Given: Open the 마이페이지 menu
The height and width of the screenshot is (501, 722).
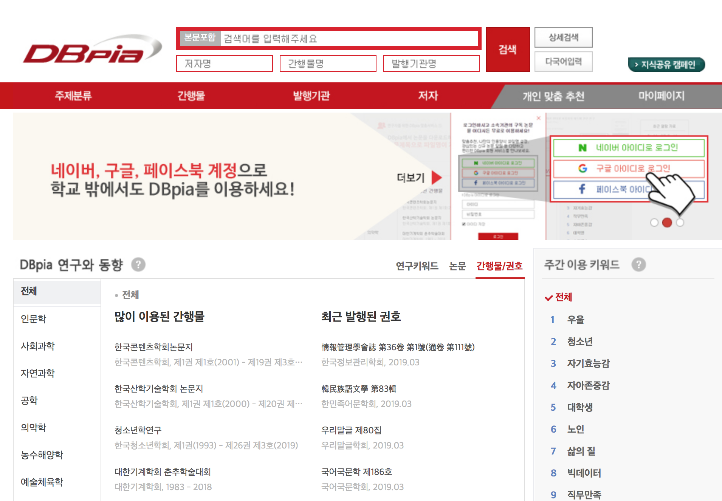Looking at the screenshot, I should click(662, 96).
